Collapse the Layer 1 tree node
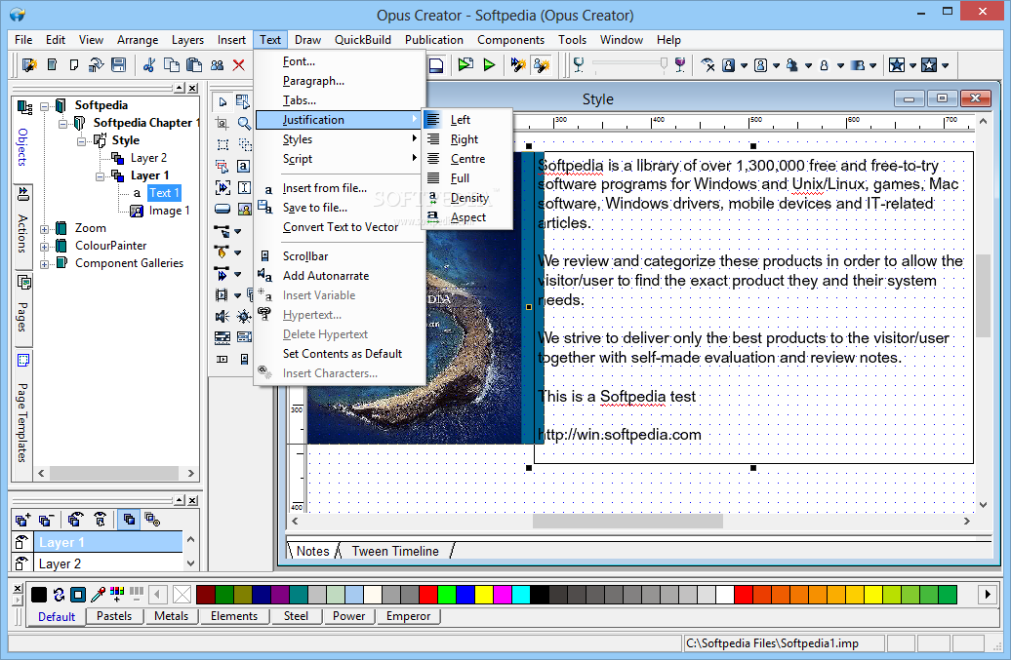The width and height of the screenshot is (1011, 660). [x=100, y=175]
